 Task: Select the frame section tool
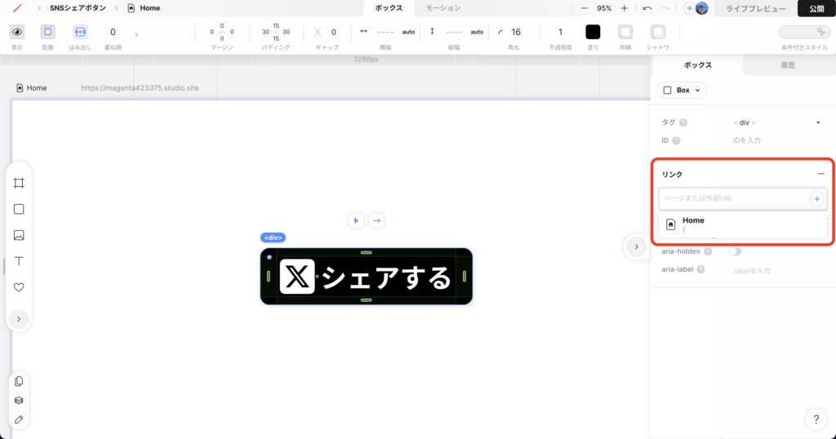pos(19,184)
